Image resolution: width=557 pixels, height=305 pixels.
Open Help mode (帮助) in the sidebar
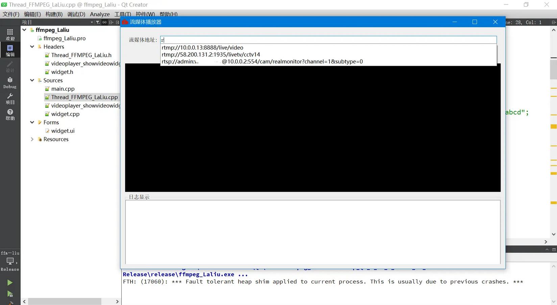[10, 115]
